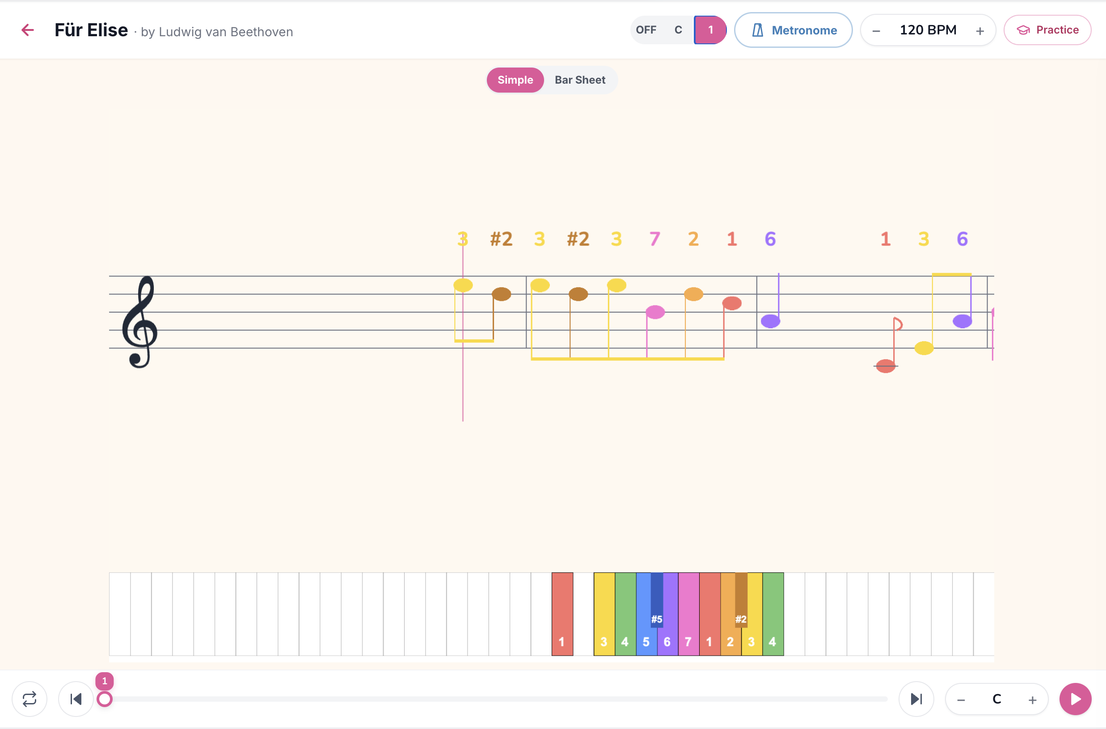
Task: Transpose key up with the plus button
Action: 1032,700
